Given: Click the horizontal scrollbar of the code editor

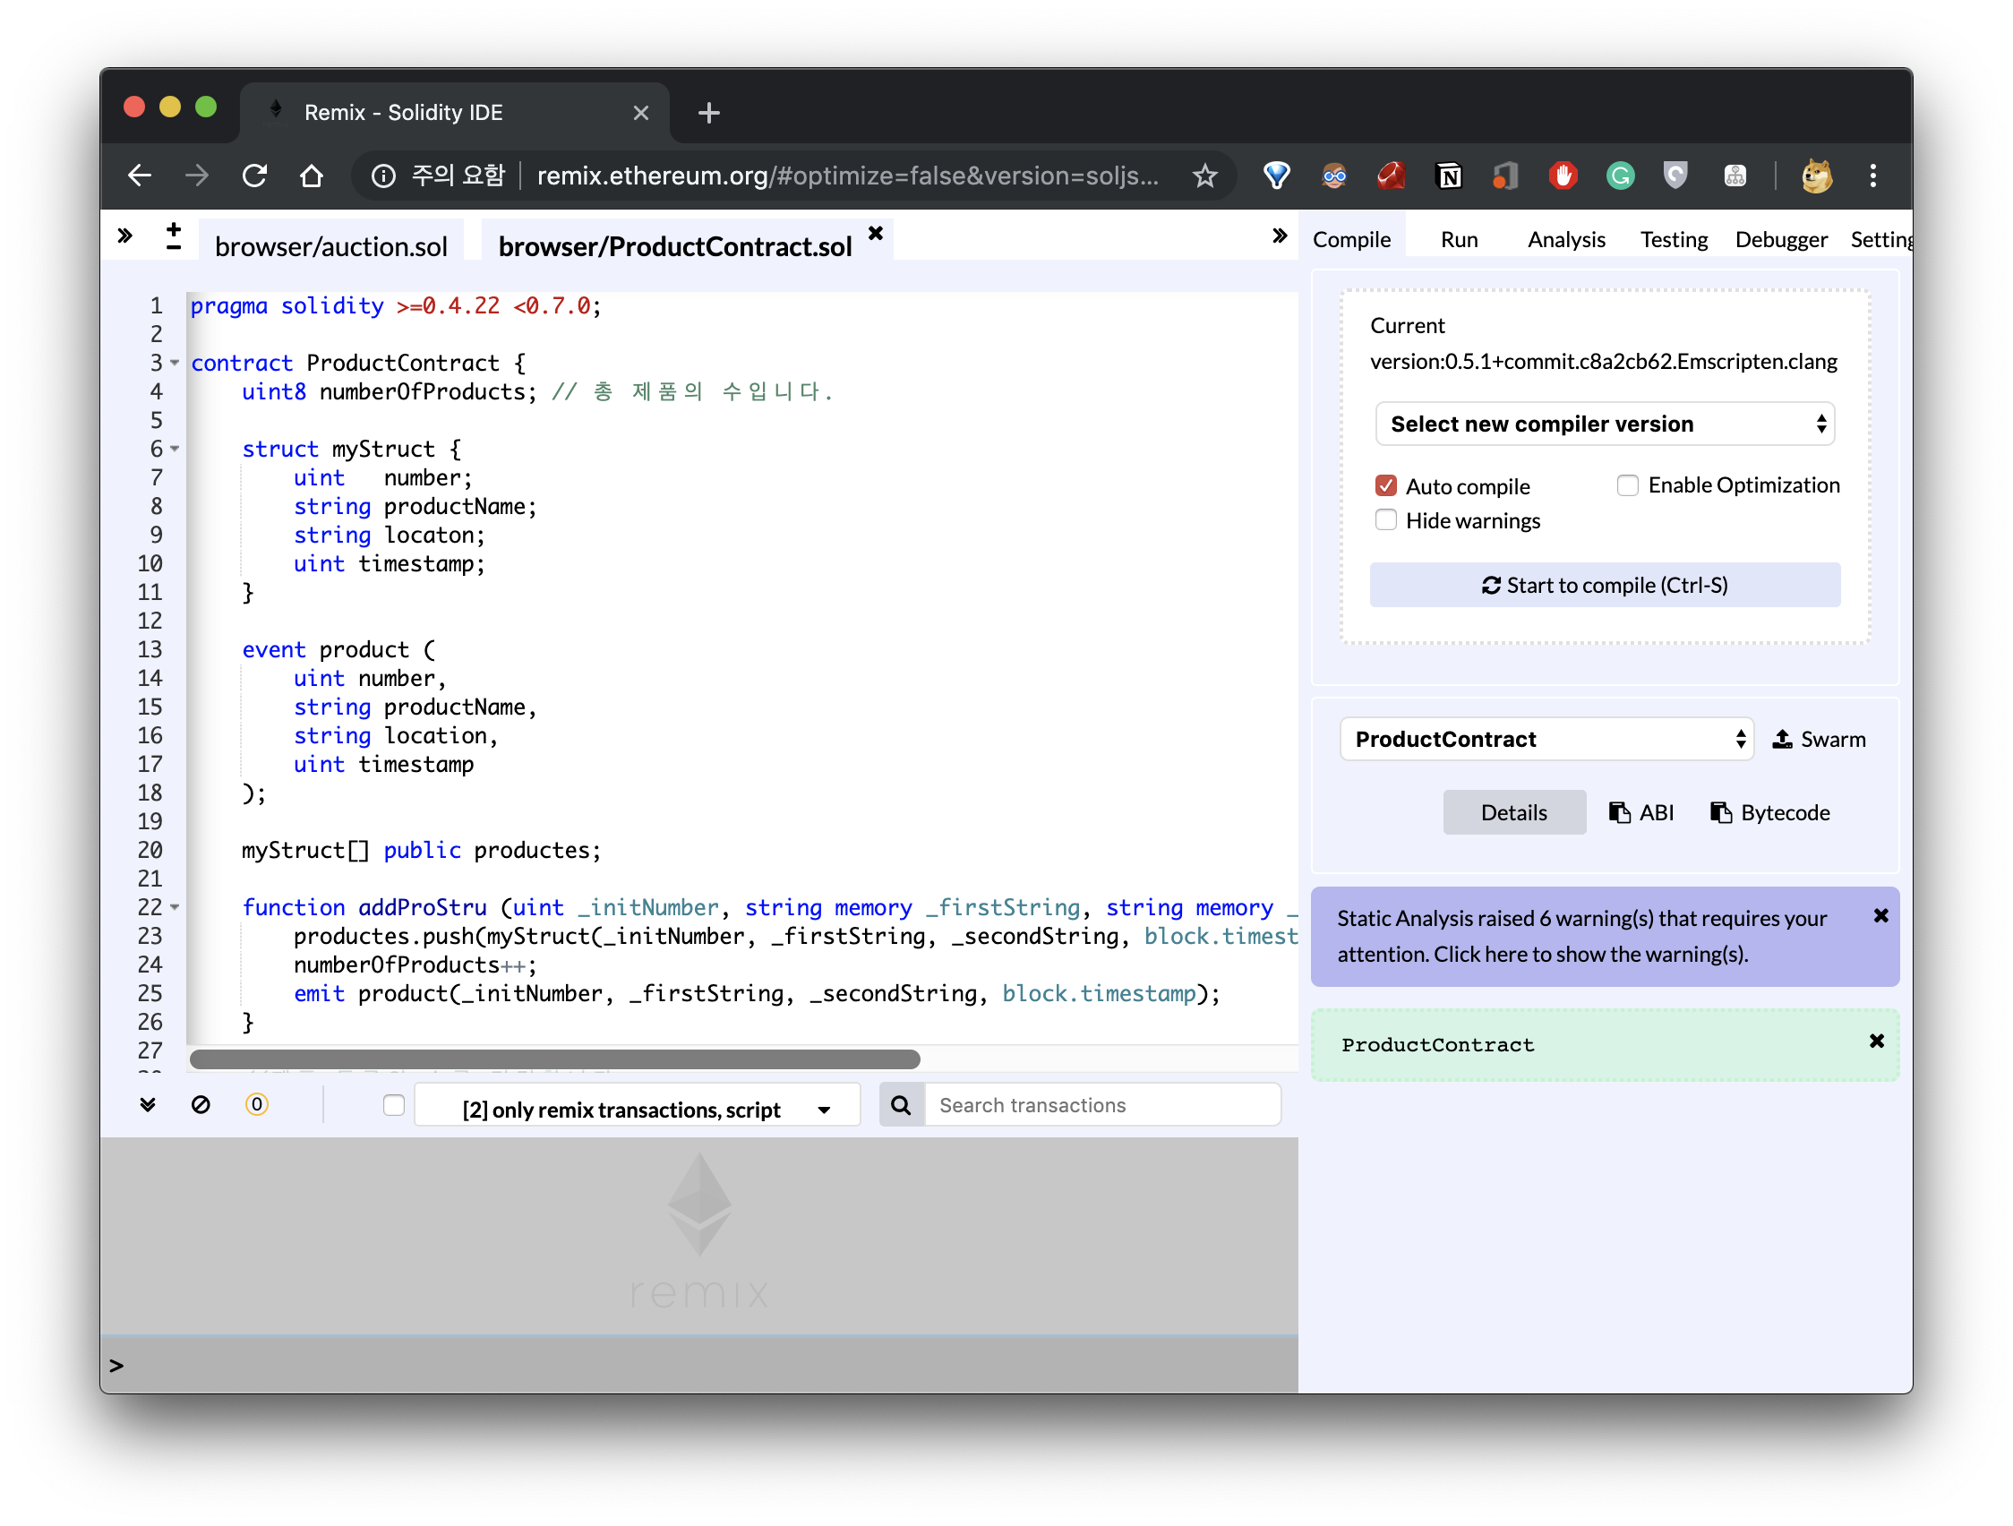Looking at the screenshot, I should (x=554, y=1059).
